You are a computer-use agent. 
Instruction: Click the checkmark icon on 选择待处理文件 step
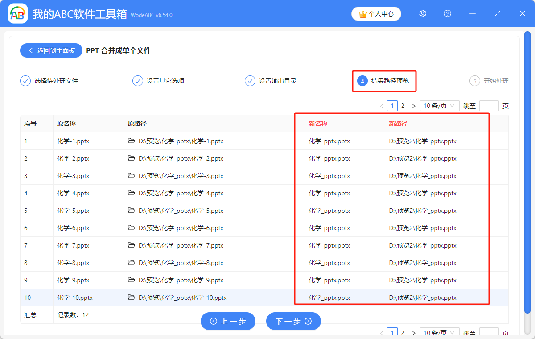click(25, 80)
